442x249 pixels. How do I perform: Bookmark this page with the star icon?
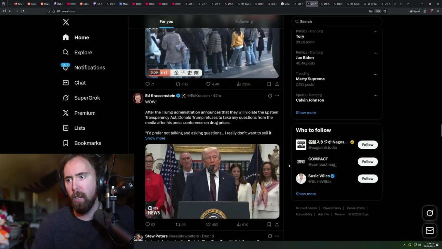tap(385, 11)
